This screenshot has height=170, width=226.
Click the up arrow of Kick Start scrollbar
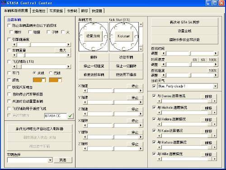[141, 24]
